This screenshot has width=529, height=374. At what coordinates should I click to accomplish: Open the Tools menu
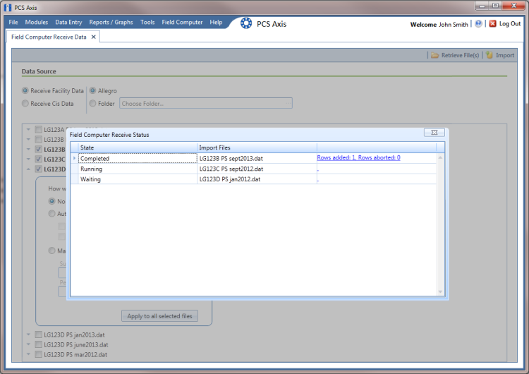[x=147, y=23]
